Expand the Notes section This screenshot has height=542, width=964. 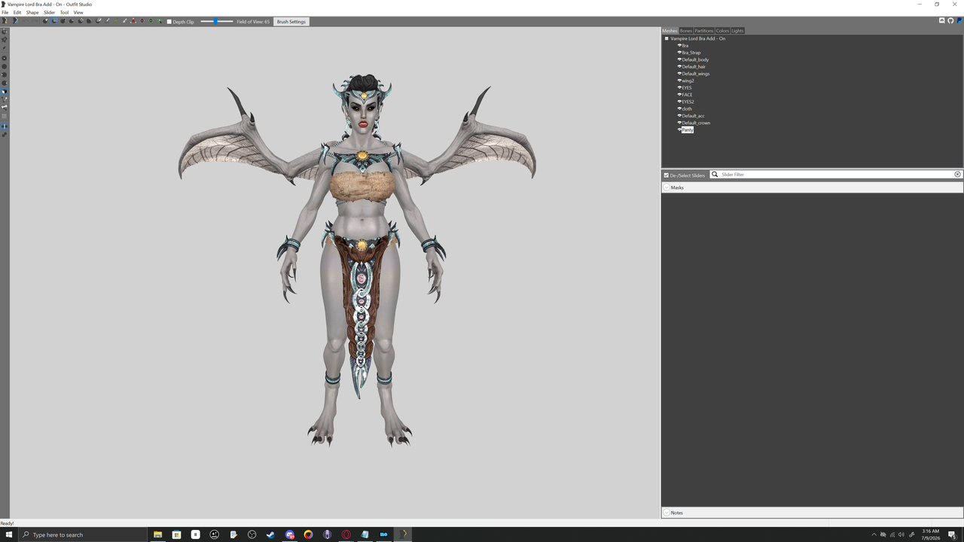[667, 513]
